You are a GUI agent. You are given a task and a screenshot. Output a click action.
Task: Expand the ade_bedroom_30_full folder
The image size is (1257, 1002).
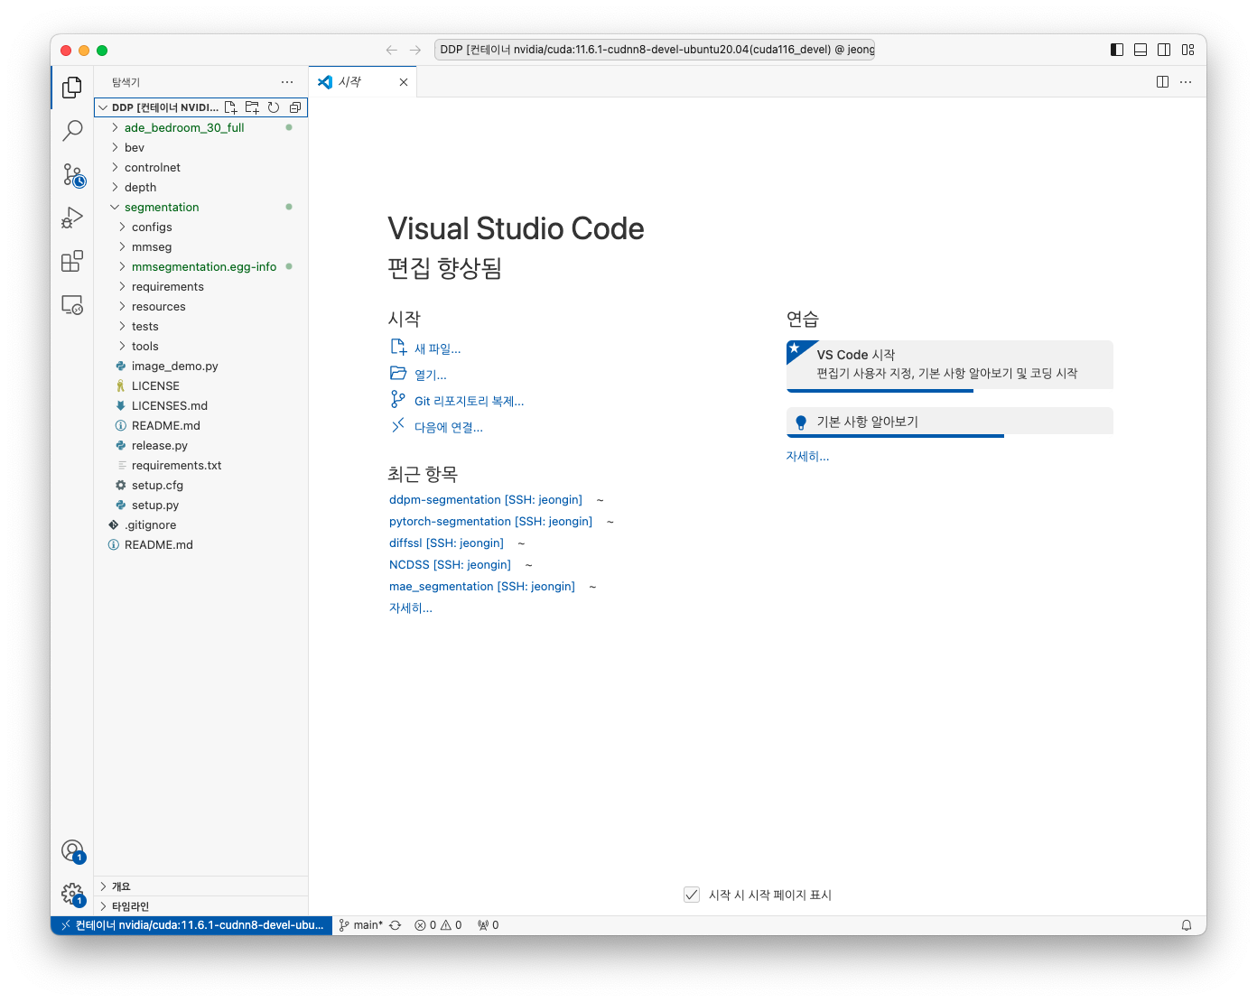pos(200,127)
